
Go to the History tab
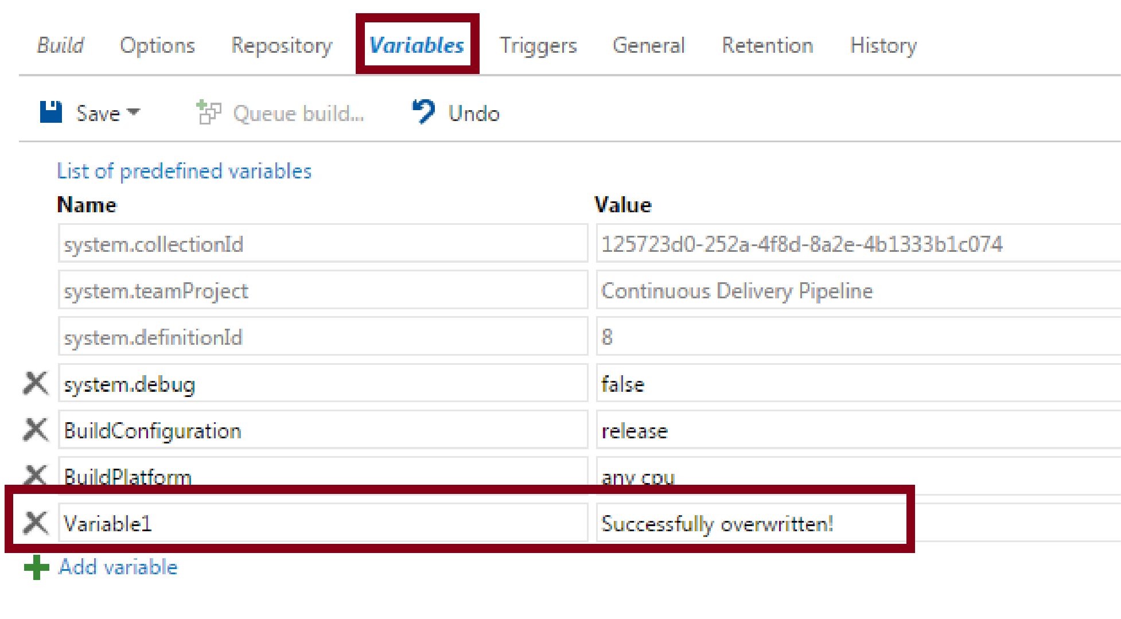883,45
